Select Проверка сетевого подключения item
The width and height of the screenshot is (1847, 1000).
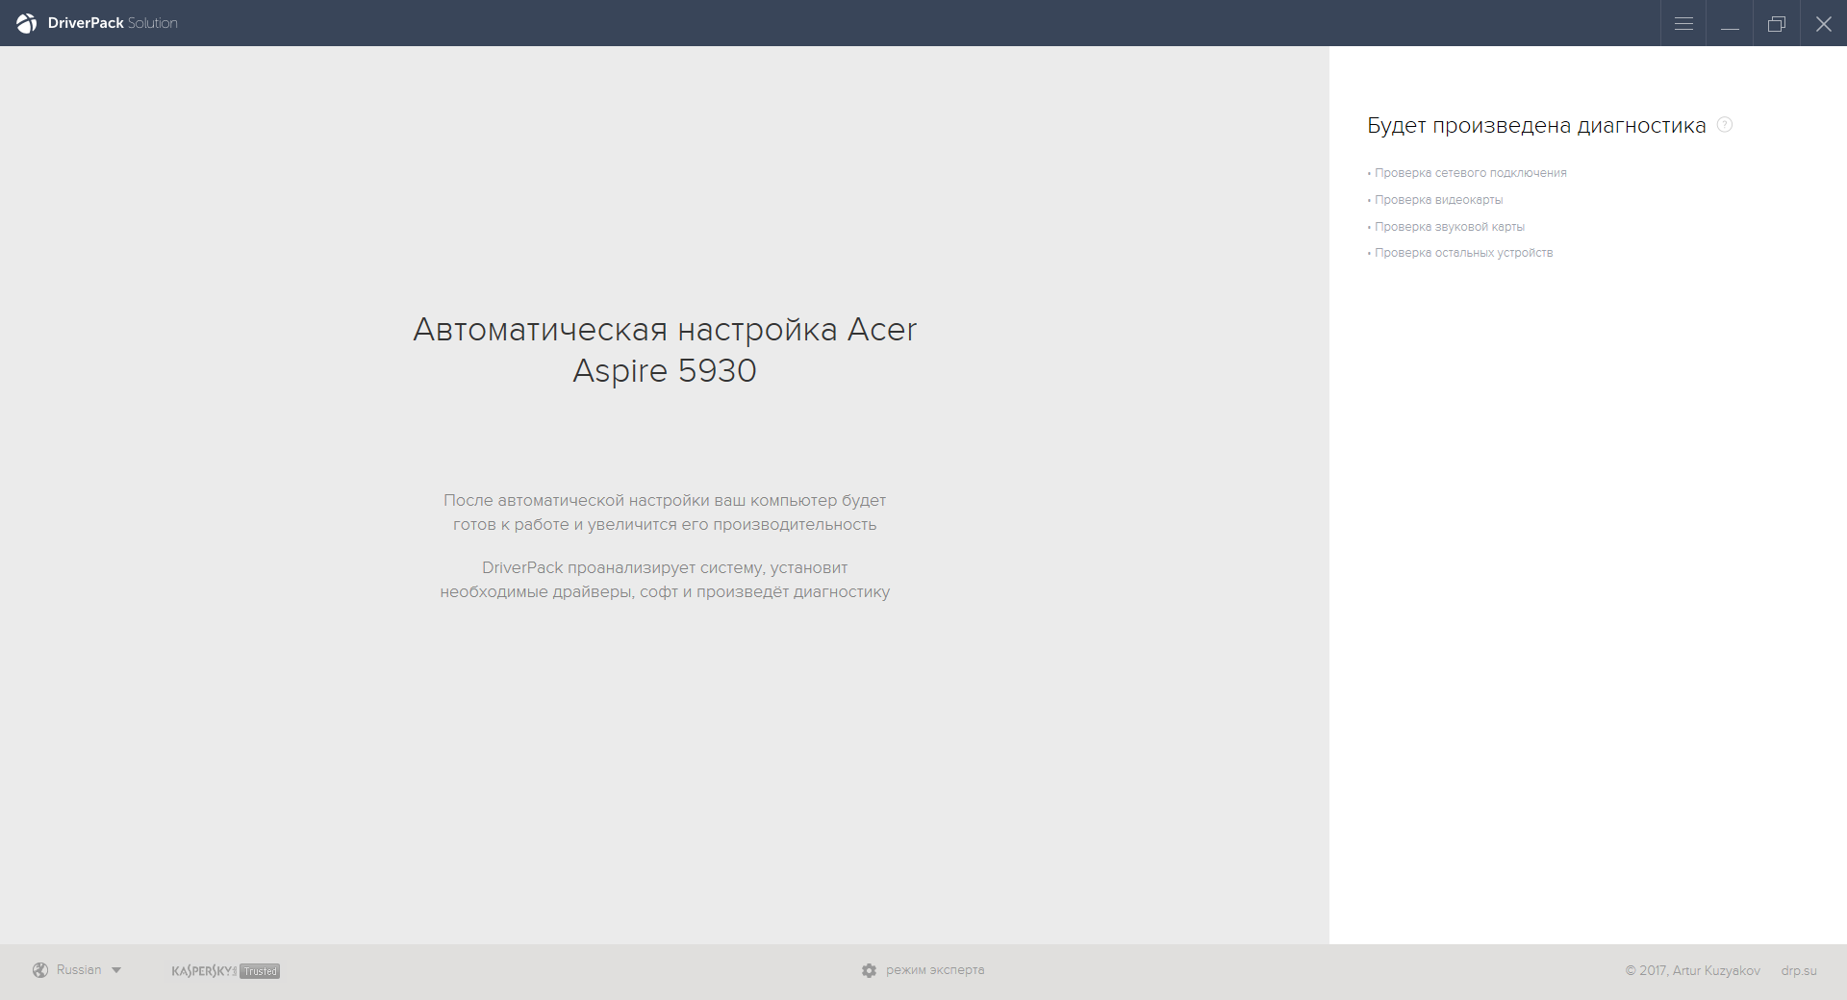pyautogui.click(x=1470, y=173)
